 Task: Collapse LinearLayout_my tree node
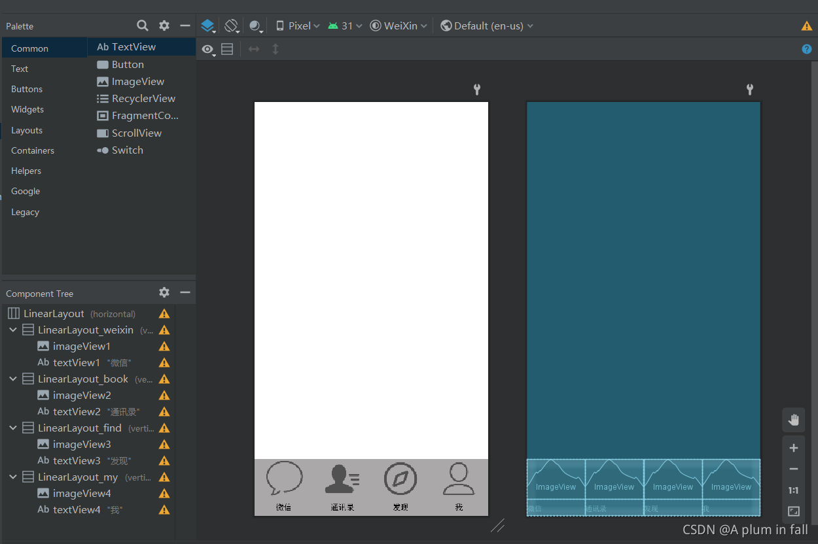point(13,477)
